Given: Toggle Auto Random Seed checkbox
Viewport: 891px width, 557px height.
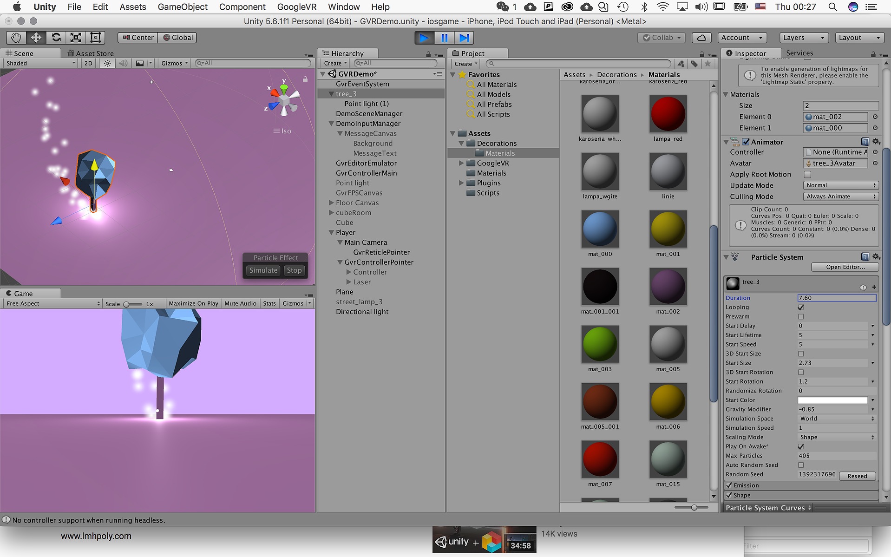Looking at the screenshot, I should 801,465.
